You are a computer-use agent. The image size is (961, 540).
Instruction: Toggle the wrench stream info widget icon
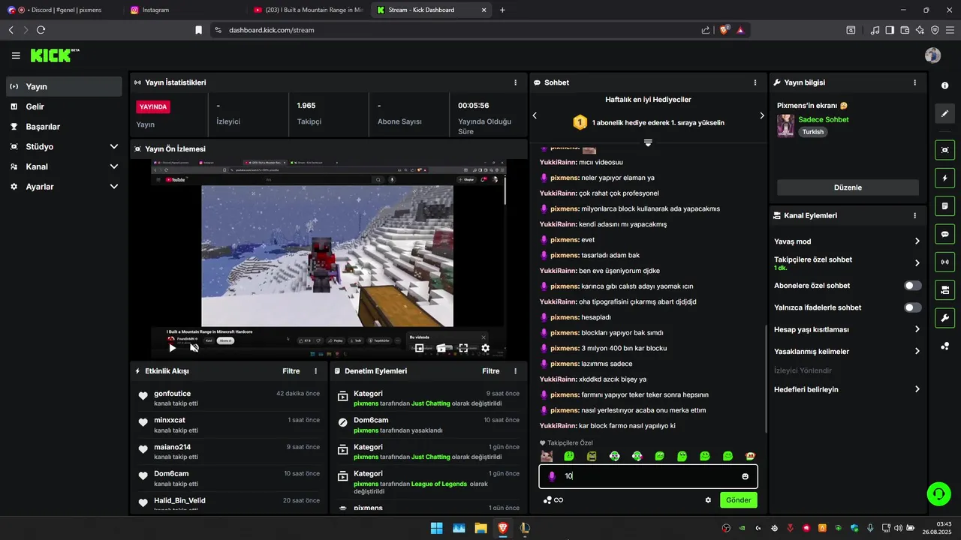[944, 317]
